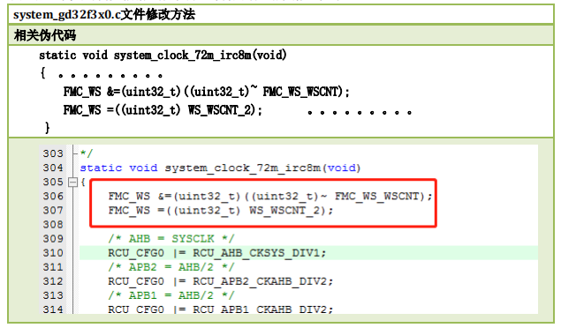Click highlighted line 'RCU_CFG0 |= RCU_AHB_CKSYS_DIV1;'
This screenshot has height=328, width=561.
tap(217, 253)
